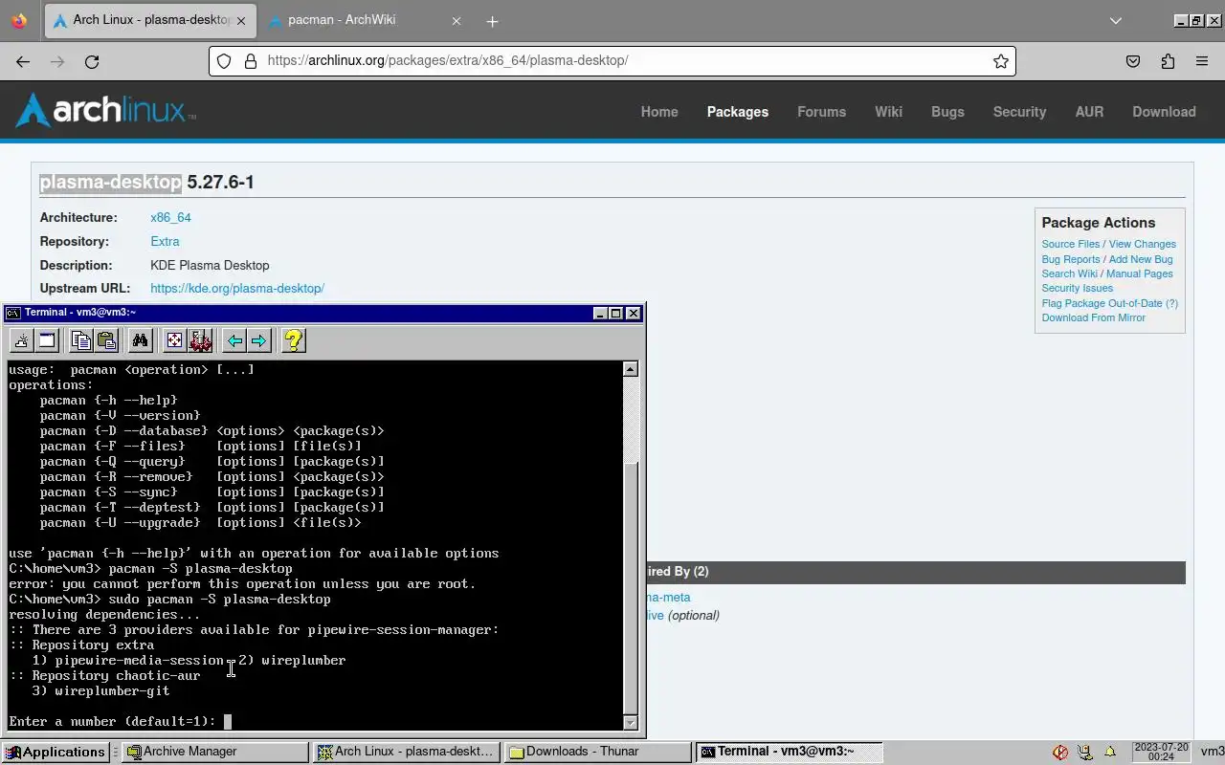Open Find with the binoculars icon

pyautogui.click(x=141, y=340)
